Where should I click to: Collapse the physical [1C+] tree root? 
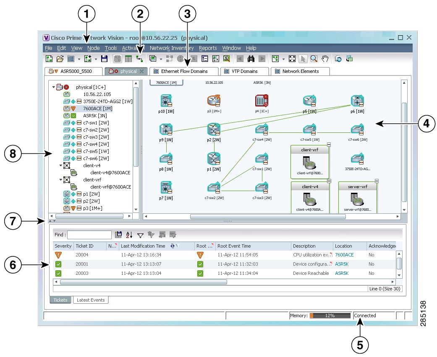point(53,87)
